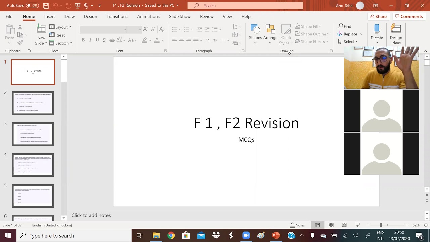Switch to the Insert tab
The image size is (430, 242).
point(50,16)
